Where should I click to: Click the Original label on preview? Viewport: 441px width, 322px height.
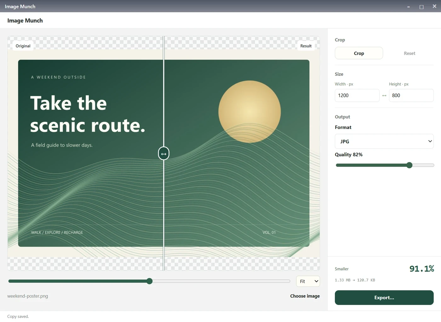point(23,46)
